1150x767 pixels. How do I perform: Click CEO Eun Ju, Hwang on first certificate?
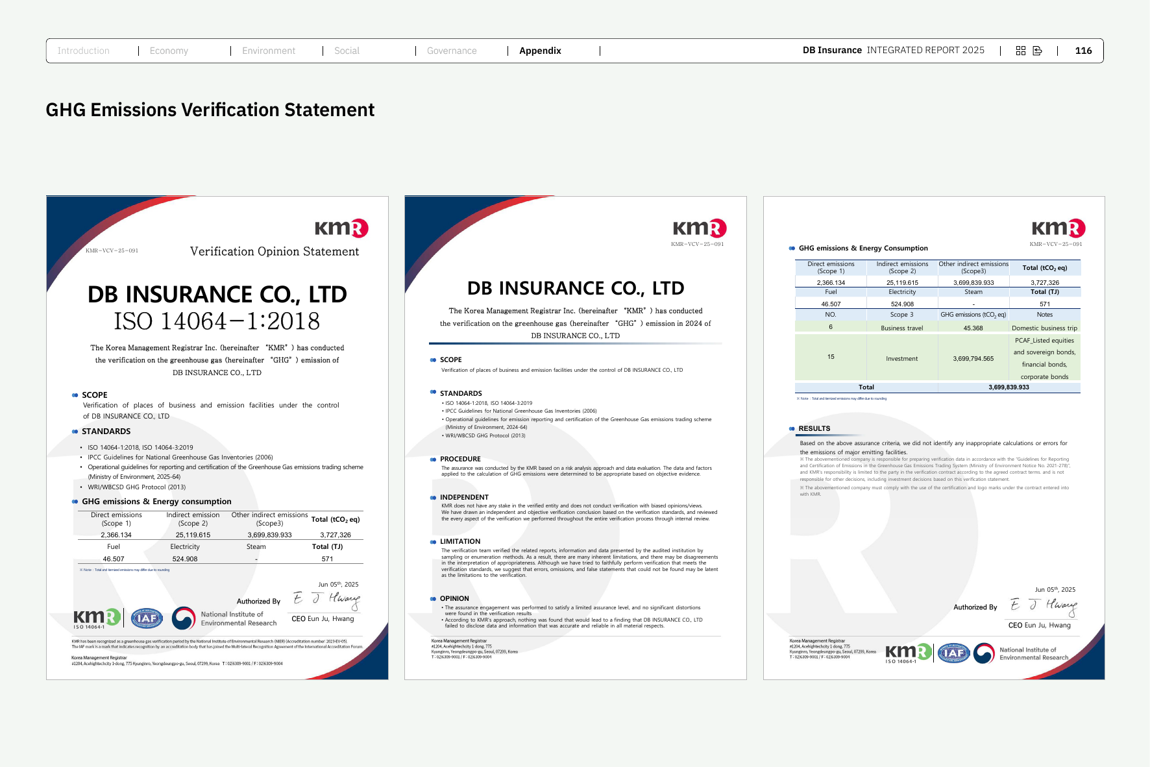tap(323, 618)
